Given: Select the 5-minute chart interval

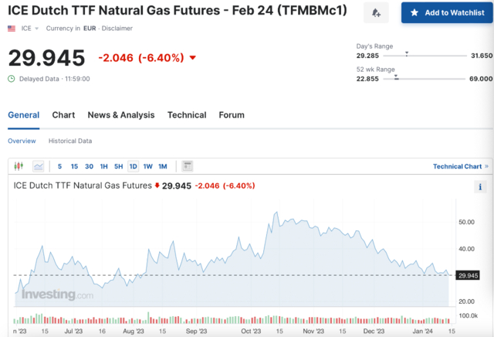Looking at the screenshot, I should point(59,166).
